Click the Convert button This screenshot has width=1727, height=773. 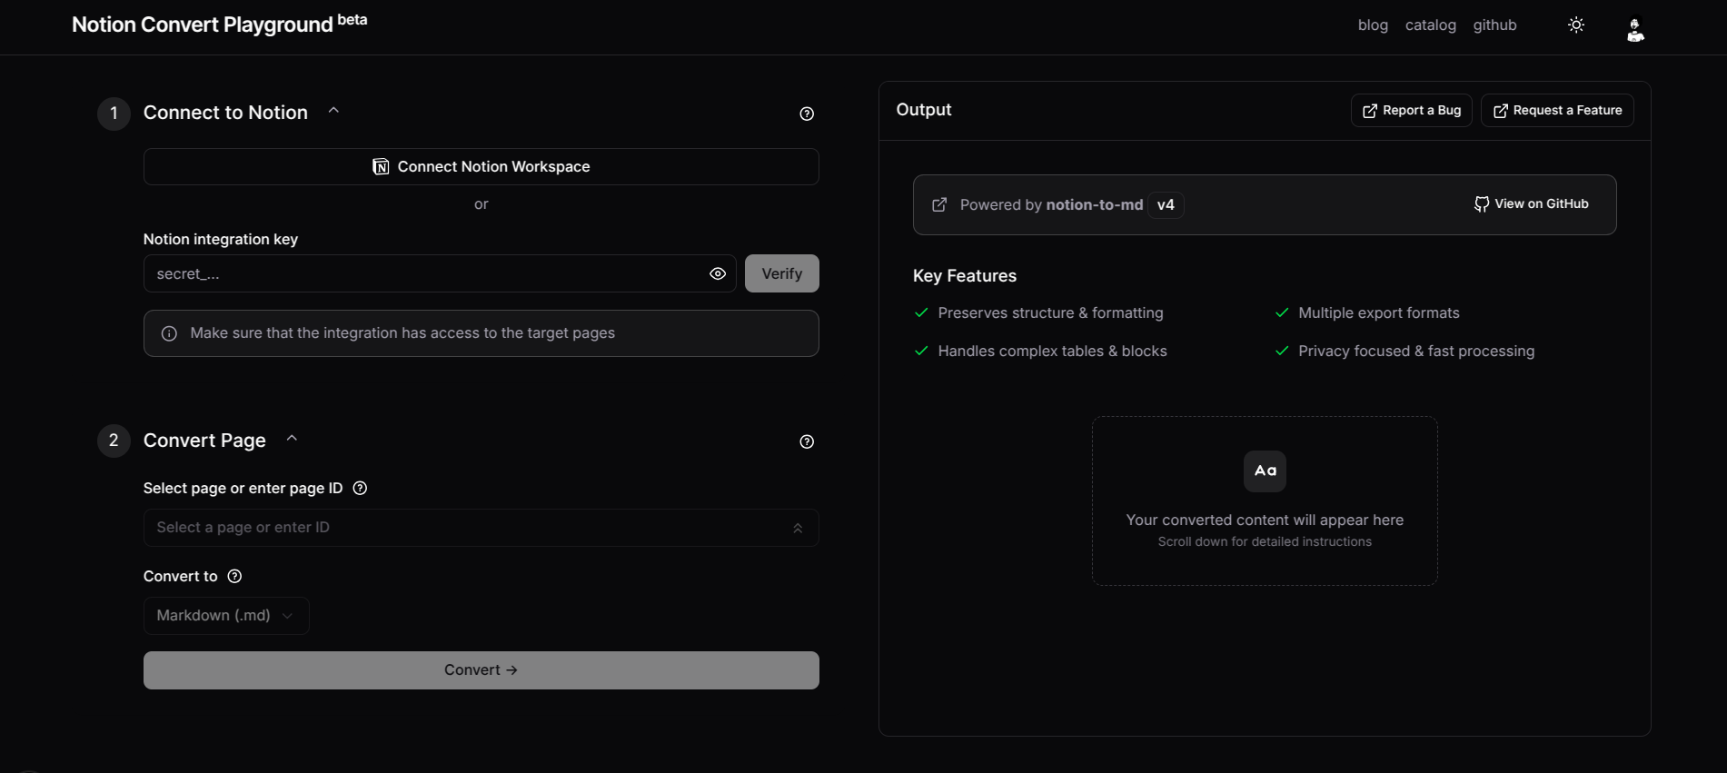click(481, 670)
